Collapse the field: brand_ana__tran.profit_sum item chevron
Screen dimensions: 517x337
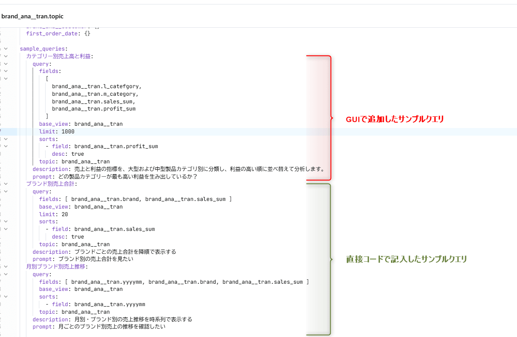(x=6, y=146)
